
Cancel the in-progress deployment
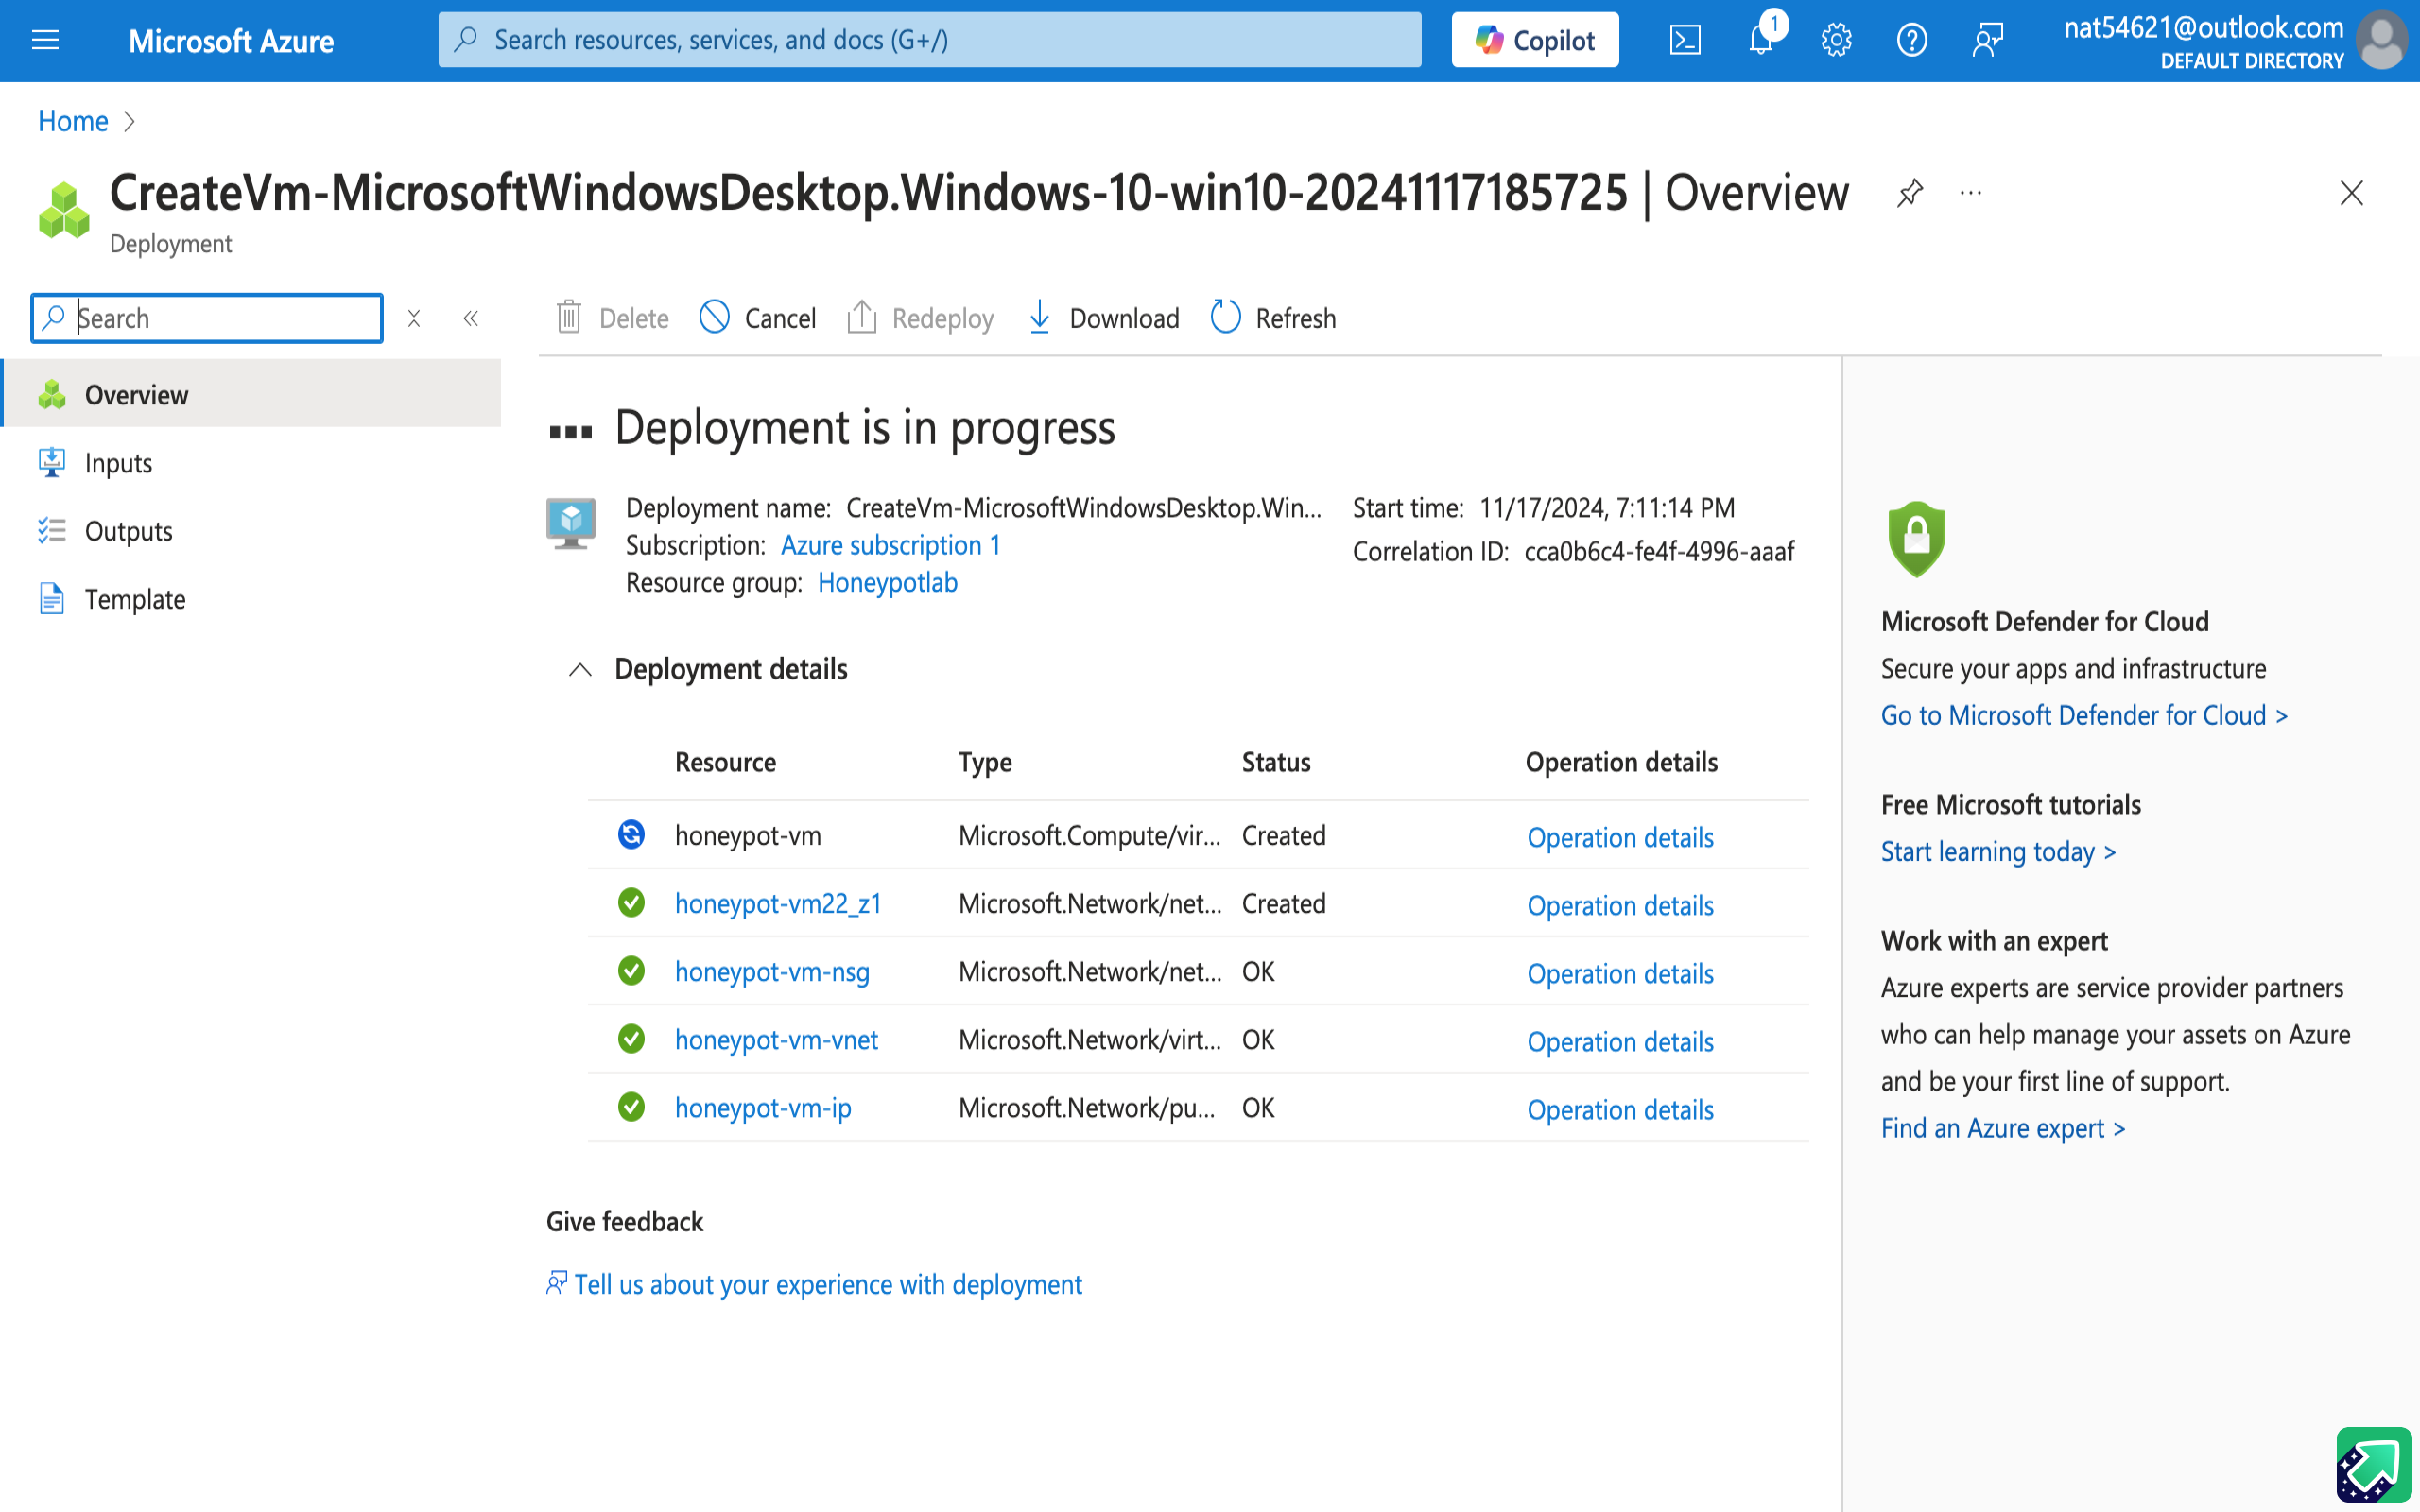coord(758,318)
